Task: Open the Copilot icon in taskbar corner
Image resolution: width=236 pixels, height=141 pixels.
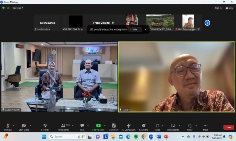Action: coord(231,136)
